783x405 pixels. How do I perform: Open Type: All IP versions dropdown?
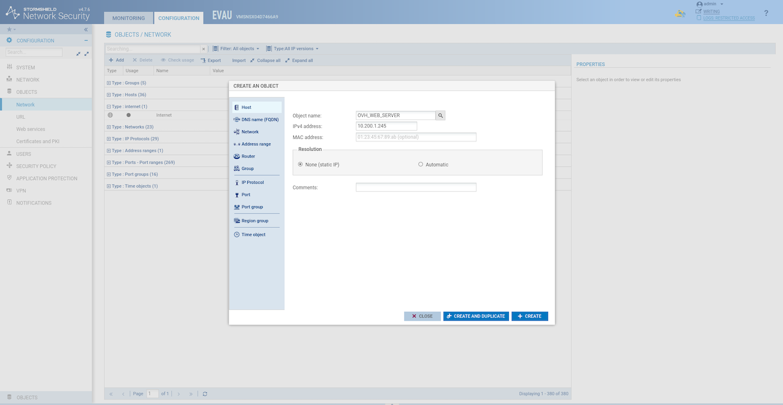(x=293, y=49)
